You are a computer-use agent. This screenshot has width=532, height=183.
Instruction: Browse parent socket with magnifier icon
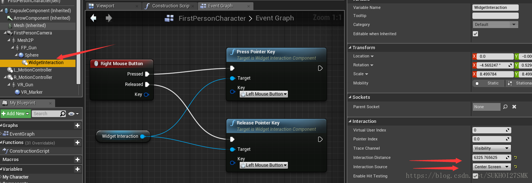(x=505, y=107)
